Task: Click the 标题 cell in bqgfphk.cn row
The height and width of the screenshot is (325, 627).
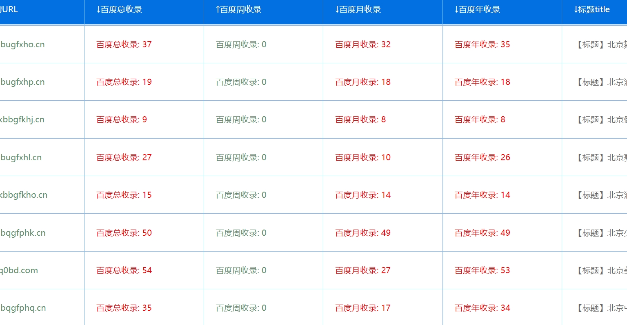Action: (x=600, y=233)
